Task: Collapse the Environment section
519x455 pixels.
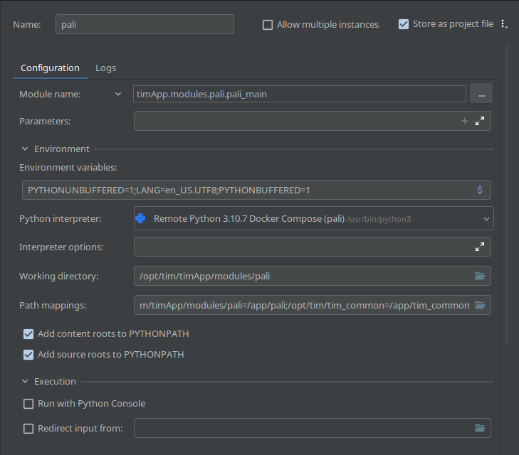Action: (x=26, y=149)
